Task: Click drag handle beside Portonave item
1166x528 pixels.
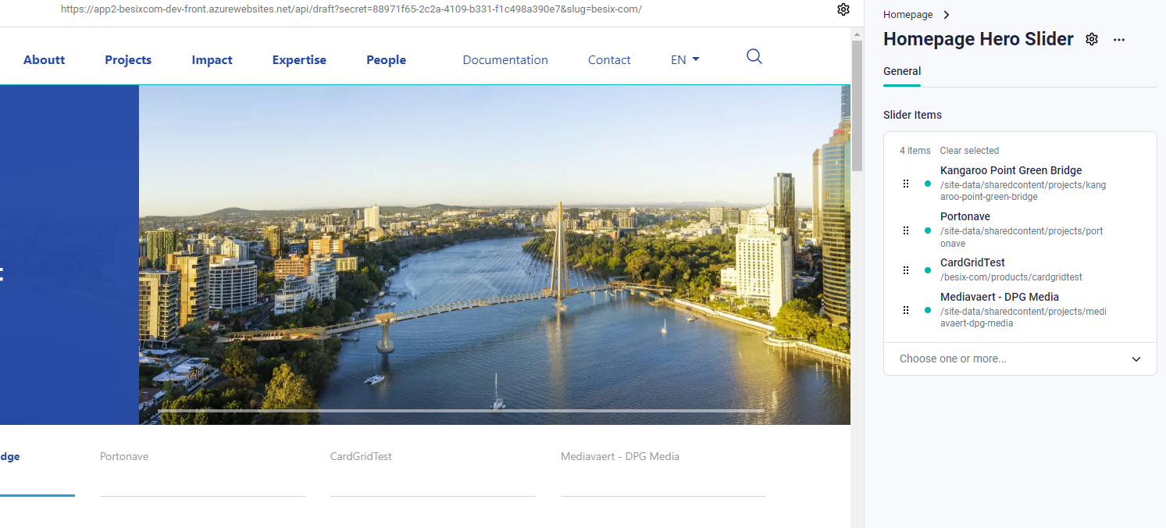Action: (x=906, y=230)
